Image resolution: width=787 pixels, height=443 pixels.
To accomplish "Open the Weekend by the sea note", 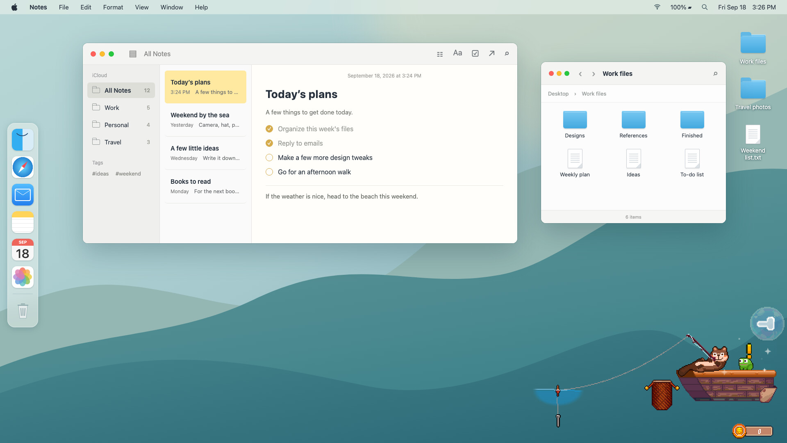I will 205,120.
